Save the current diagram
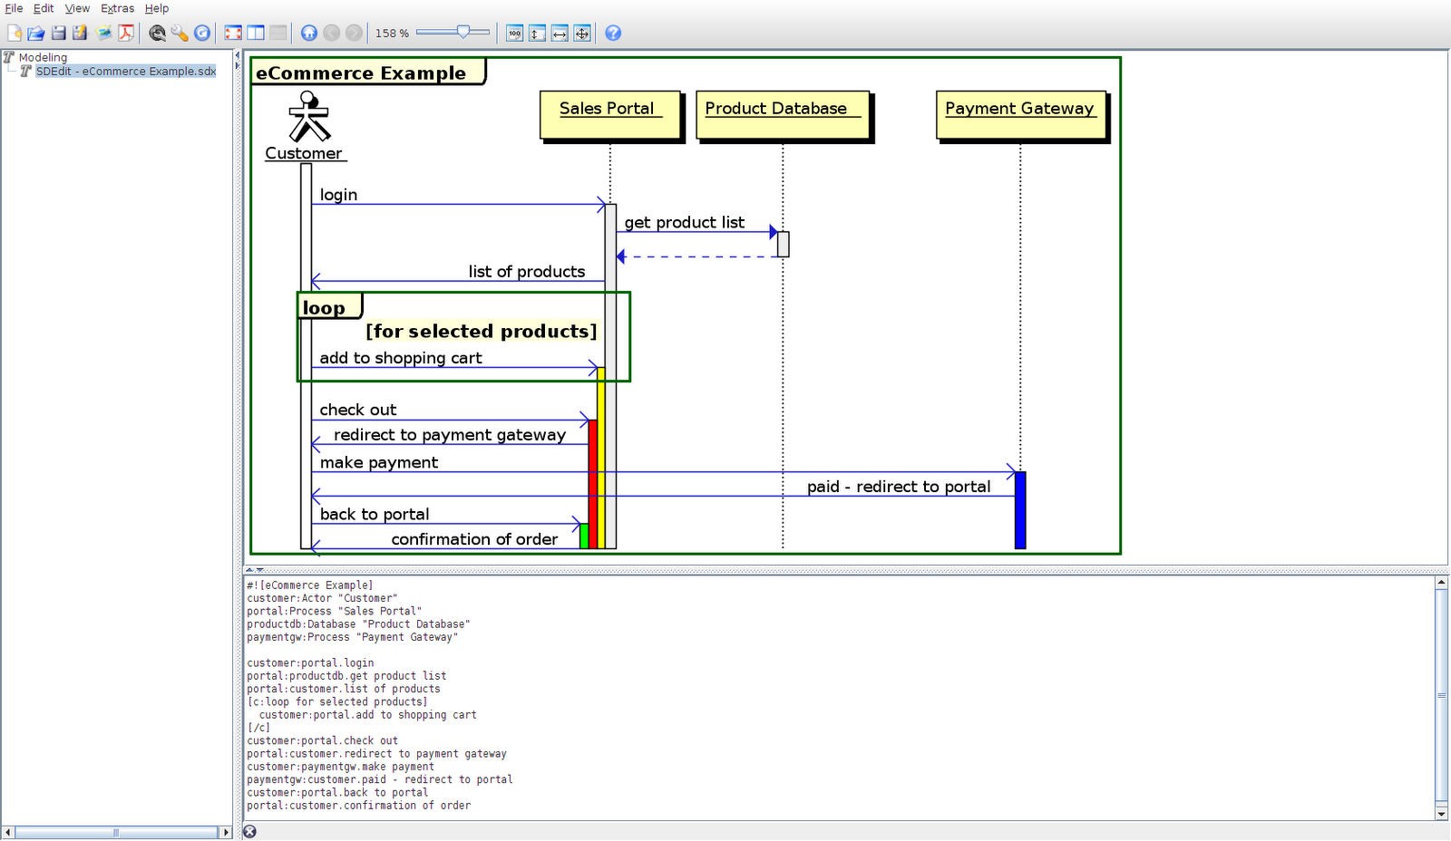The width and height of the screenshot is (1451, 841). pyautogui.click(x=58, y=33)
